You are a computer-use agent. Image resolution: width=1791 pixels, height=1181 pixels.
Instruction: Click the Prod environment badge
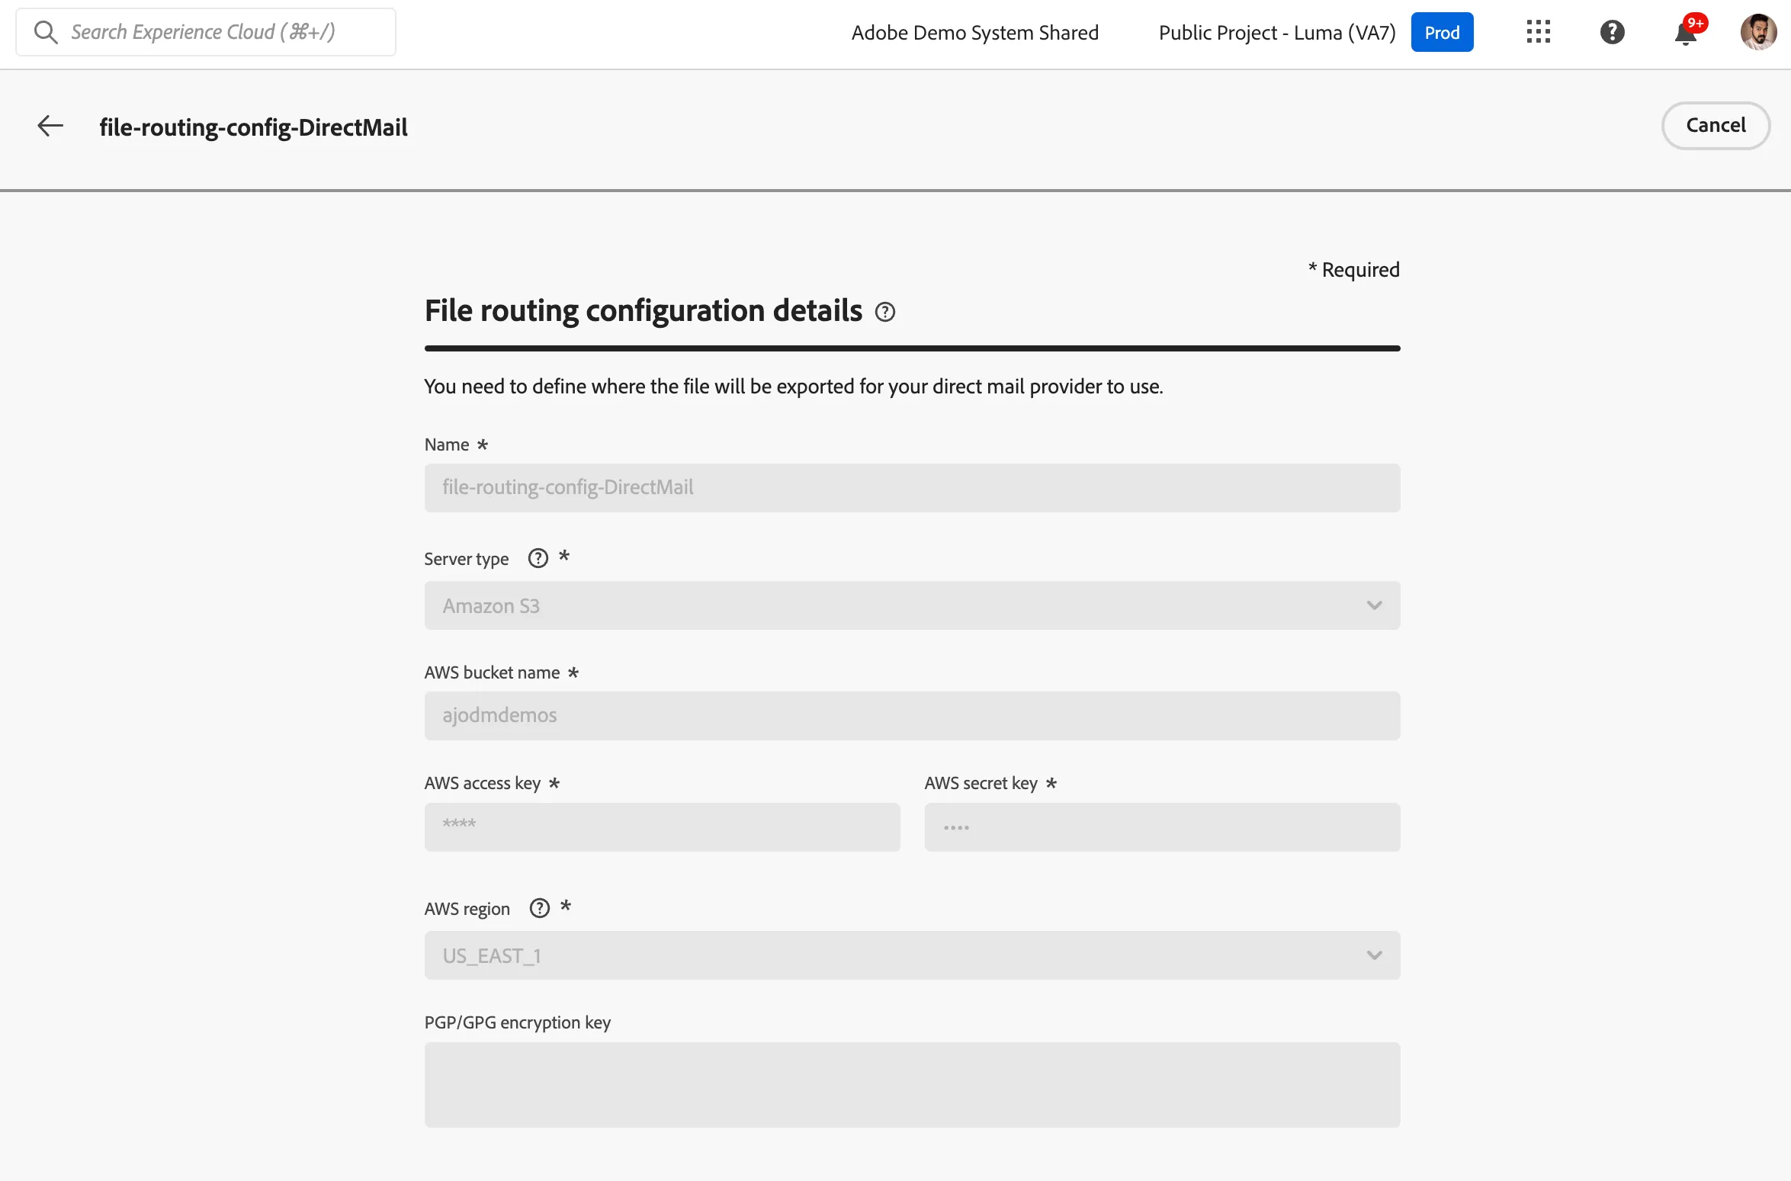click(1442, 32)
